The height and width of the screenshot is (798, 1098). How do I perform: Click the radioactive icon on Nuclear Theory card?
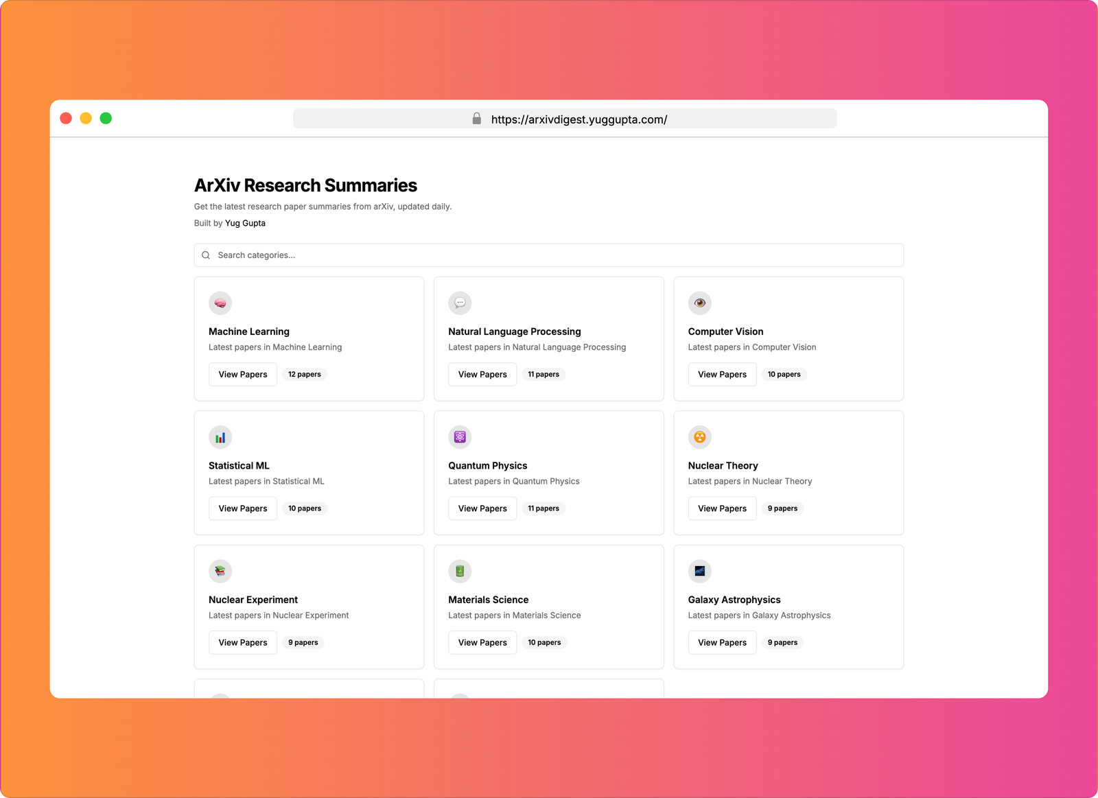tap(699, 437)
